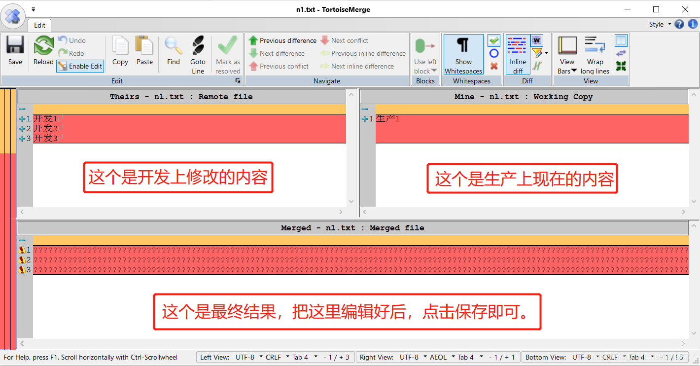Click the 生产1 line in Mine pane
This screenshot has height=366, width=700.
pos(532,119)
